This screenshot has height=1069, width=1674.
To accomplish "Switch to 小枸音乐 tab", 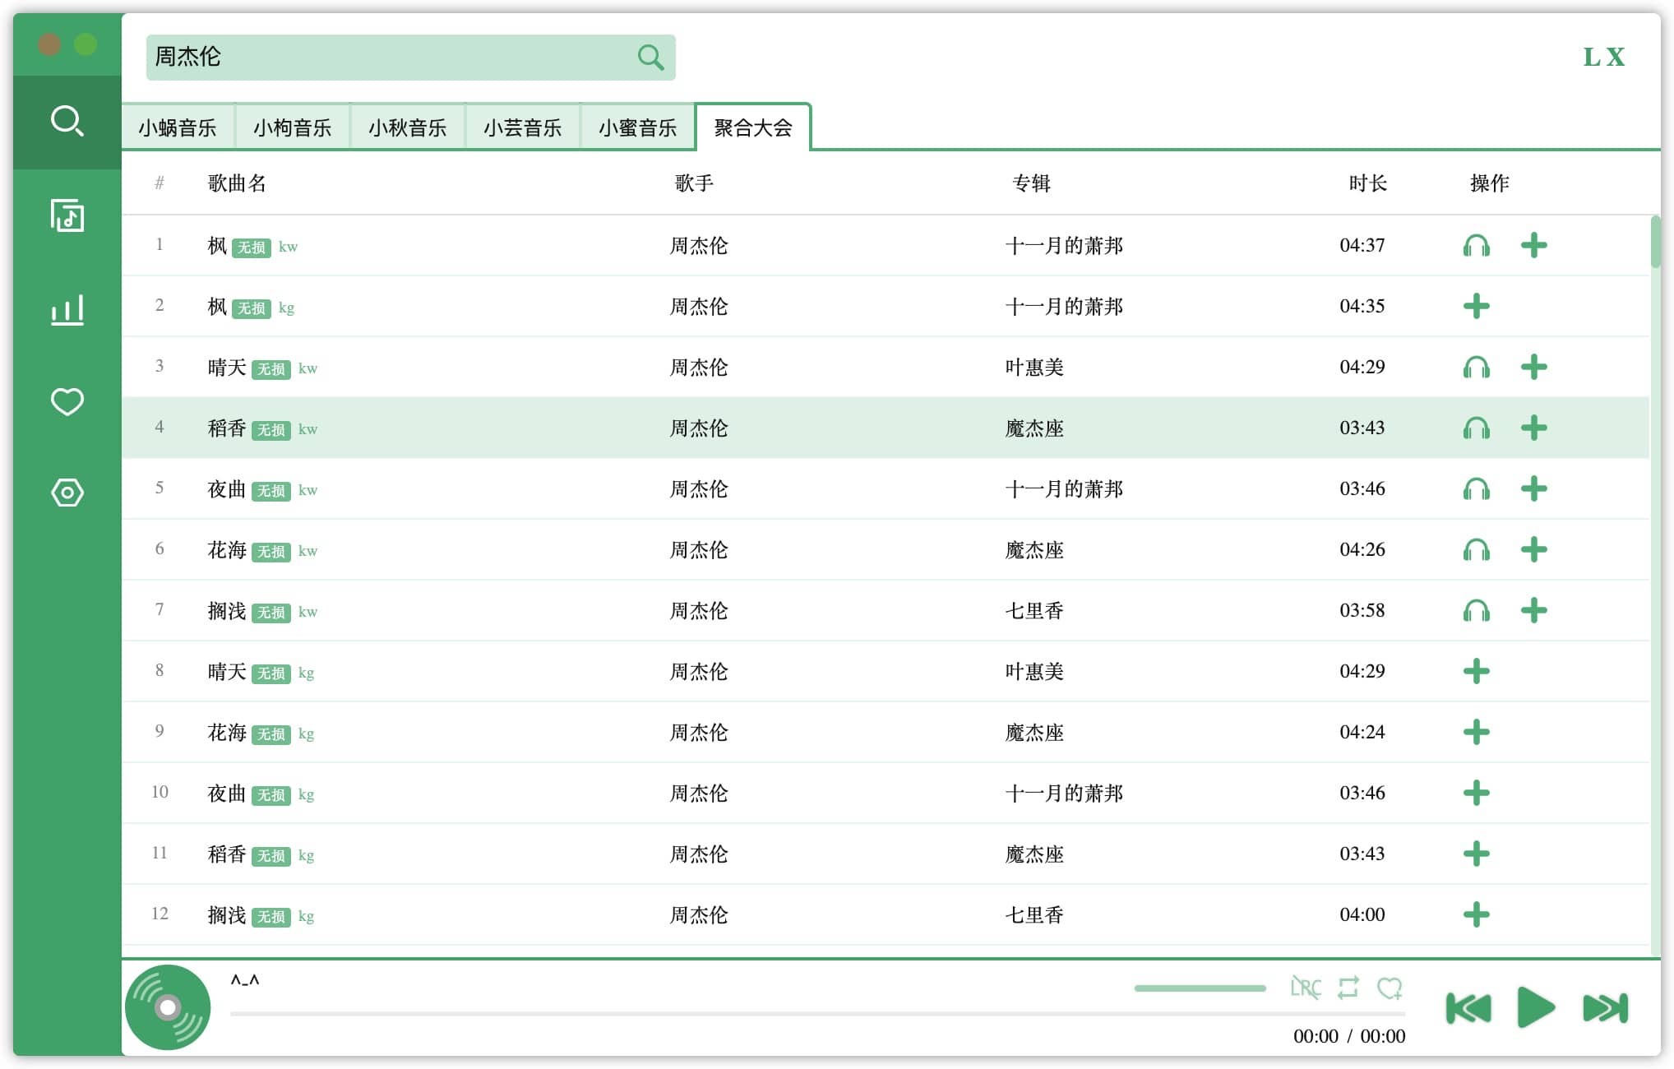I will (x=293, y=127).
